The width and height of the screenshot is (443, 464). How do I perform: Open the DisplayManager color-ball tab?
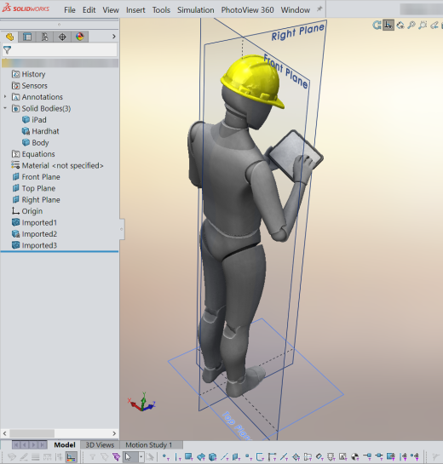pyautogui.click(x=80, y=37)
